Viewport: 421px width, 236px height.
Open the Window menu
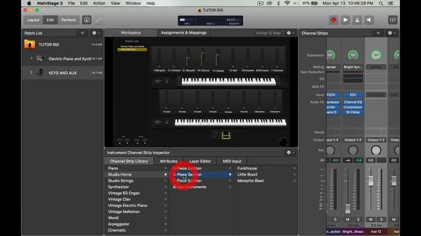click(x=133, y=3)
